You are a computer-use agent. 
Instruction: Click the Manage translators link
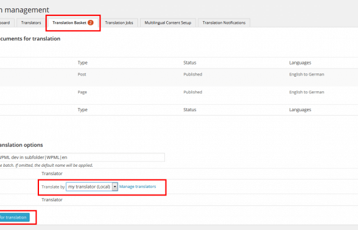[x=137, y=187]
